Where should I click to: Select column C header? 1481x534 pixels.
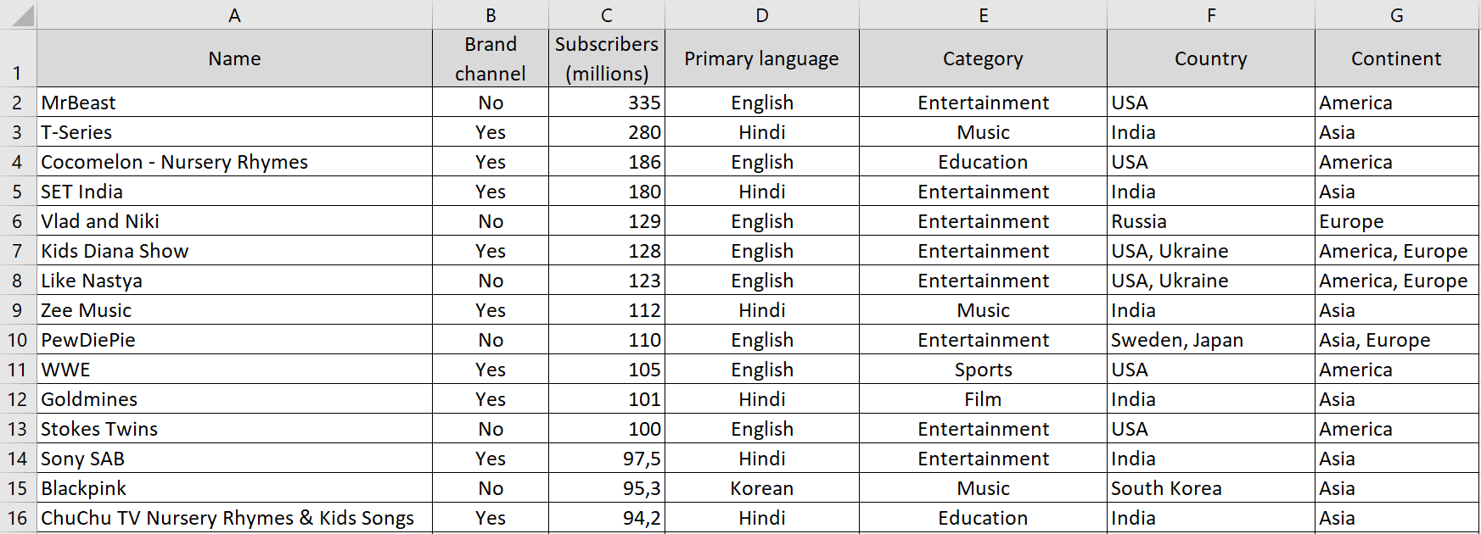coord(606,15)
